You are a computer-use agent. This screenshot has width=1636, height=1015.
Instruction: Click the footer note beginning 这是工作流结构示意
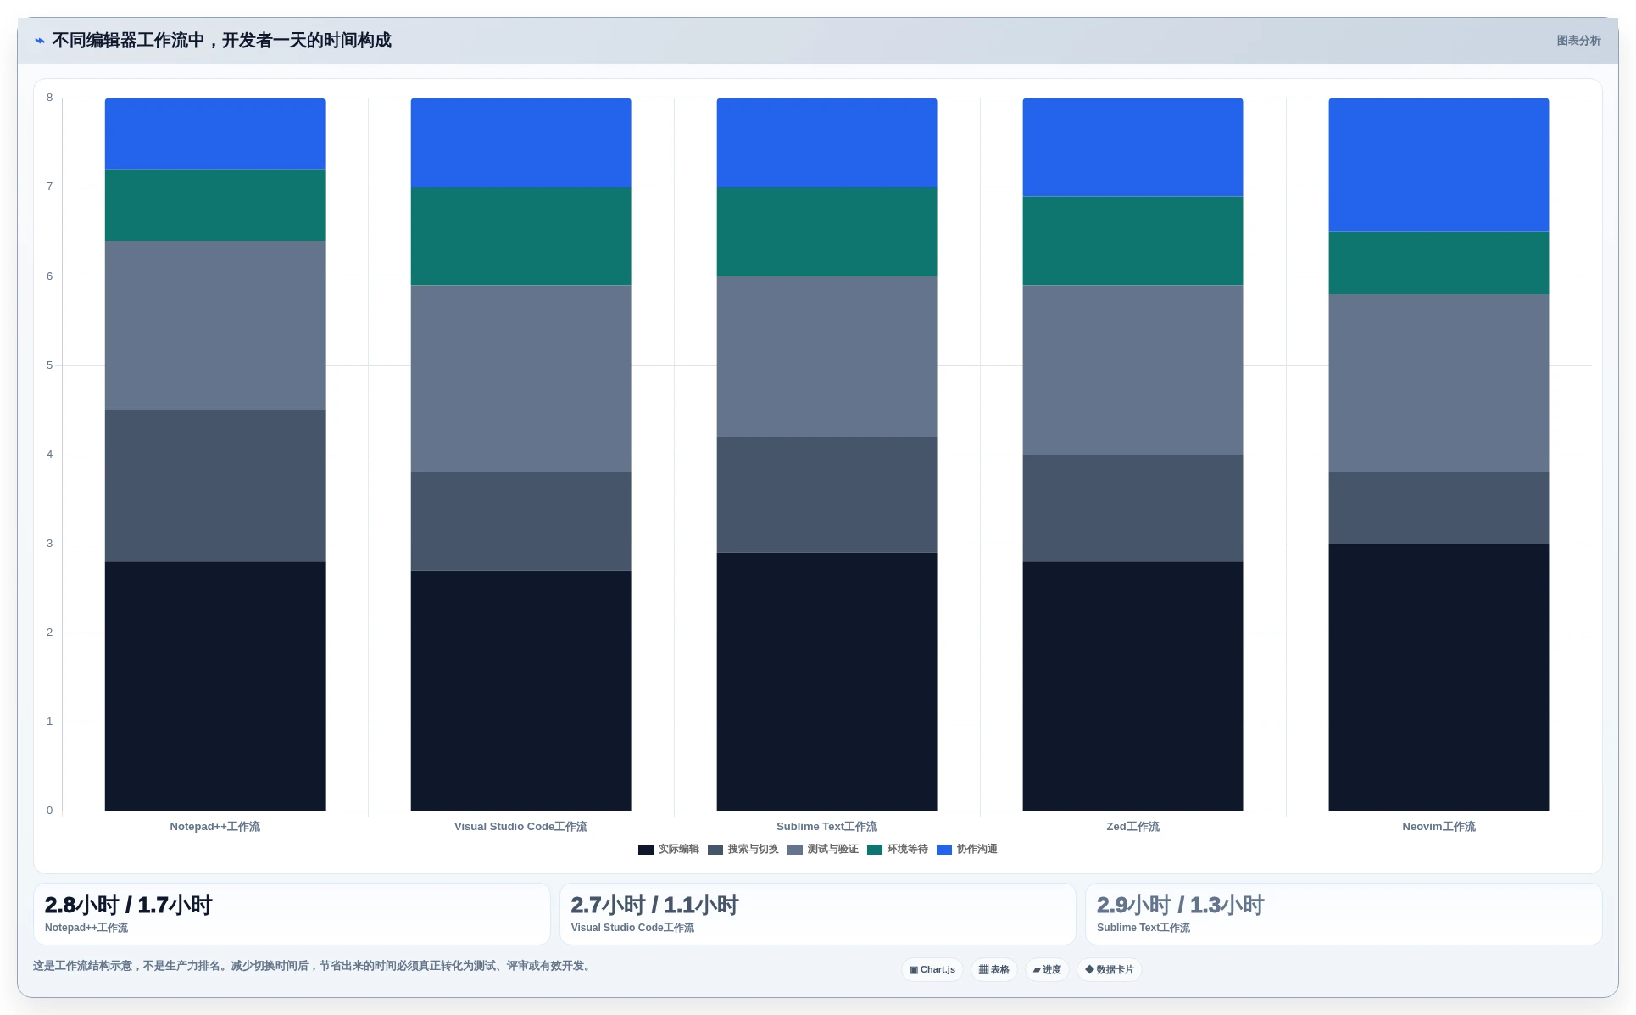[x=314, y=966]
